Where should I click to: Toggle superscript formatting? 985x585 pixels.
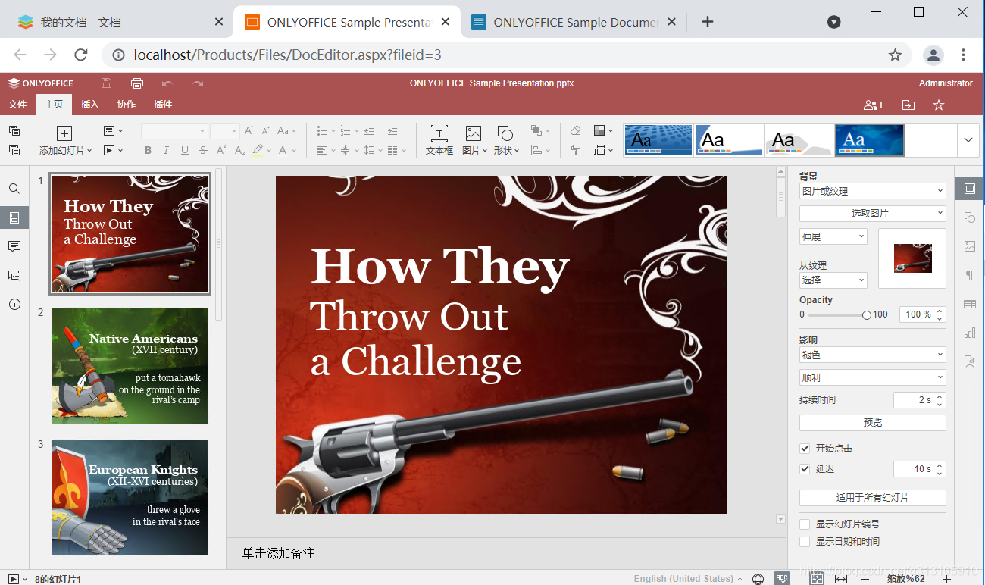(x=221, y=150)
